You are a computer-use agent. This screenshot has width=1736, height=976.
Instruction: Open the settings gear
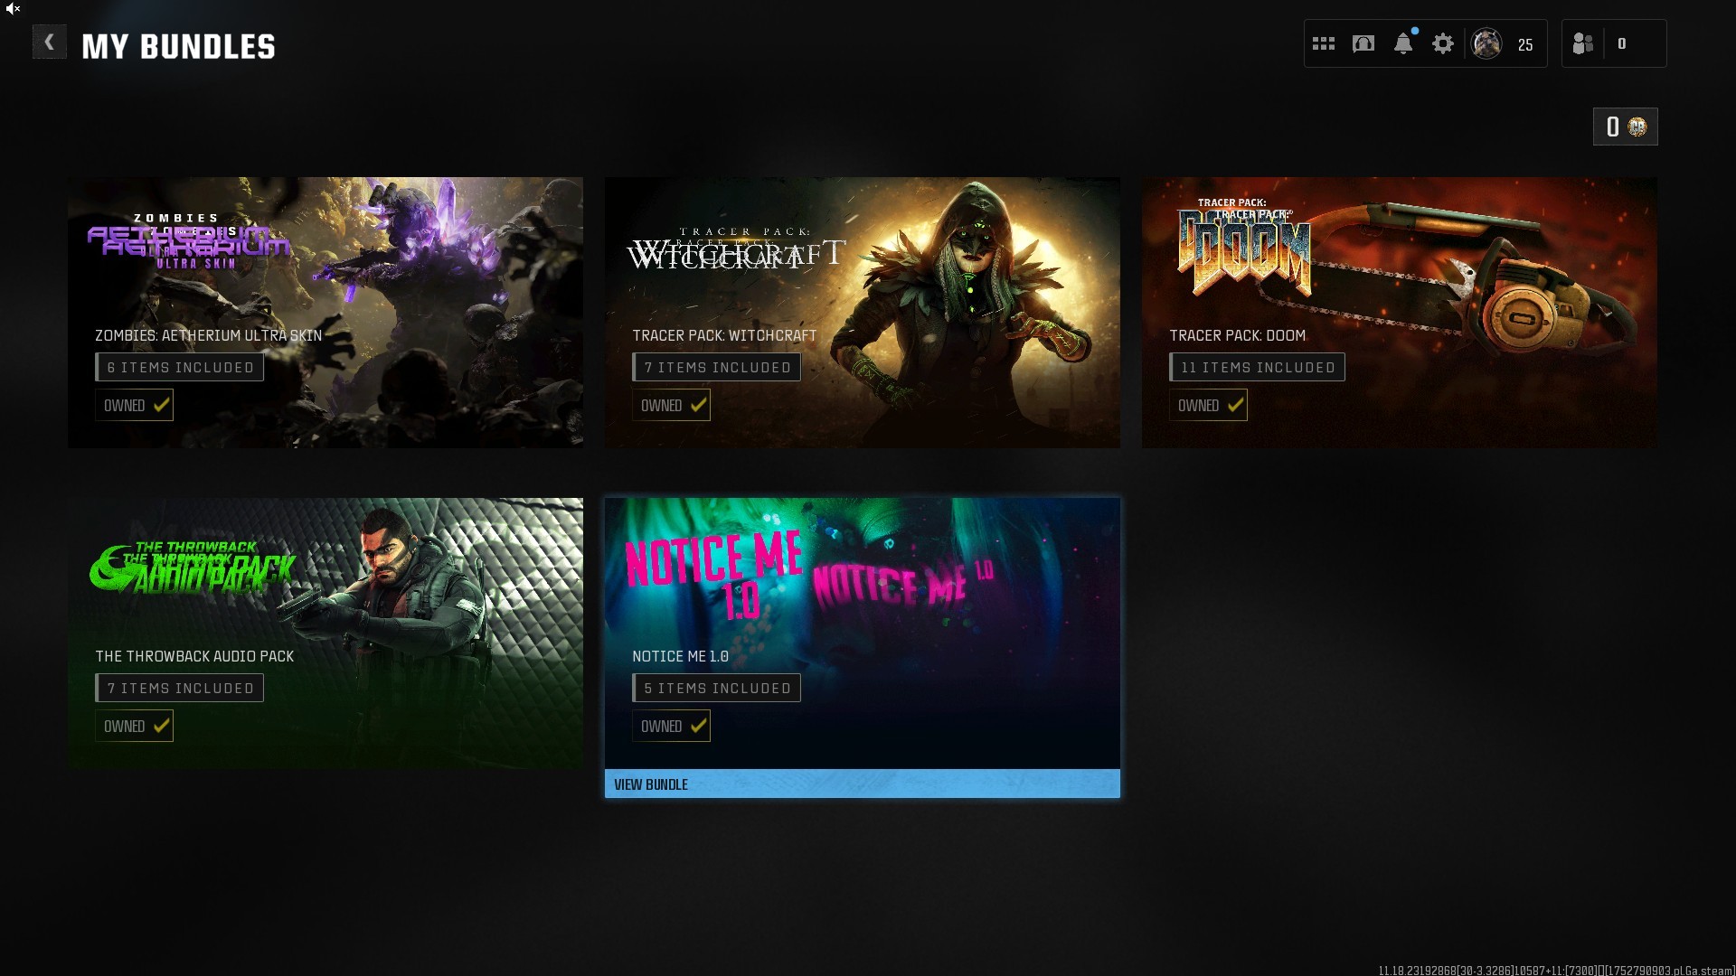(x=1443, y=43)
